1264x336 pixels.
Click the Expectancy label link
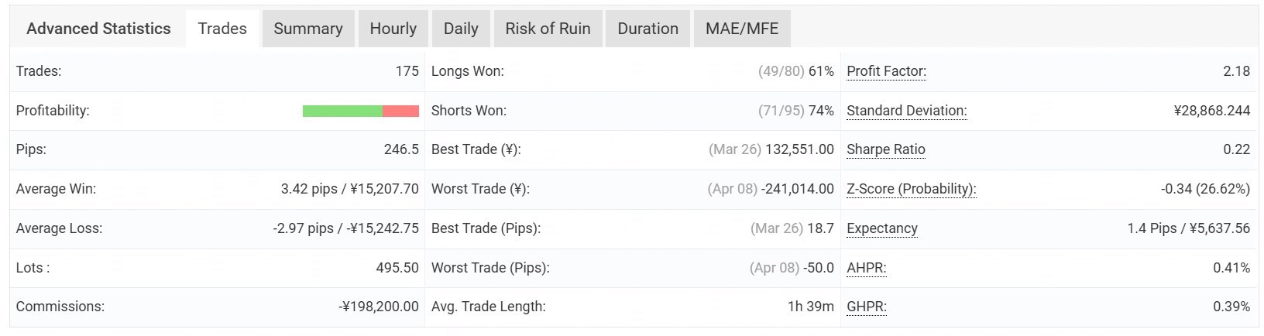pos(882,228)
